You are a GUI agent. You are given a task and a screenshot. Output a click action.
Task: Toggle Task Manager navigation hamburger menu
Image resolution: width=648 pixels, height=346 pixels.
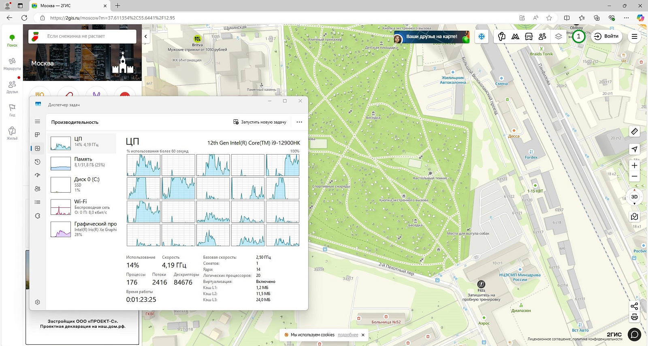tap(38, 121)
